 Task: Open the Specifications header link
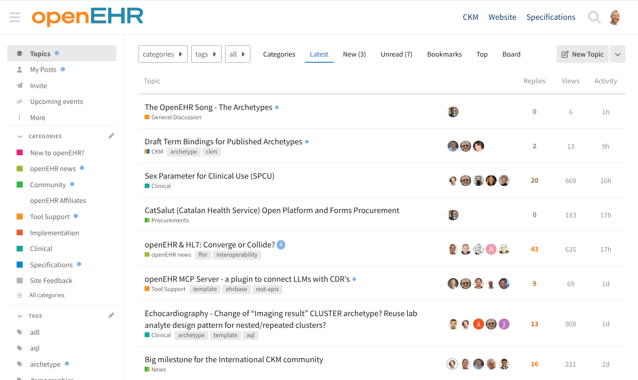(x=551, y=17)
